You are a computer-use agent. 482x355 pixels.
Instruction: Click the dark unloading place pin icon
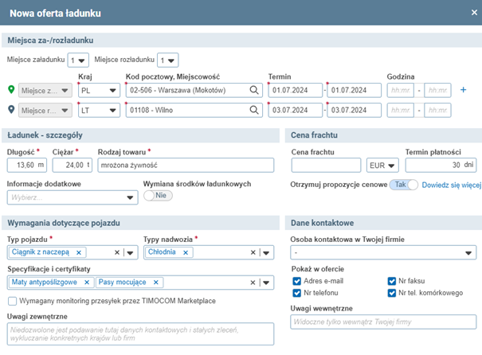tap(11, 110)
